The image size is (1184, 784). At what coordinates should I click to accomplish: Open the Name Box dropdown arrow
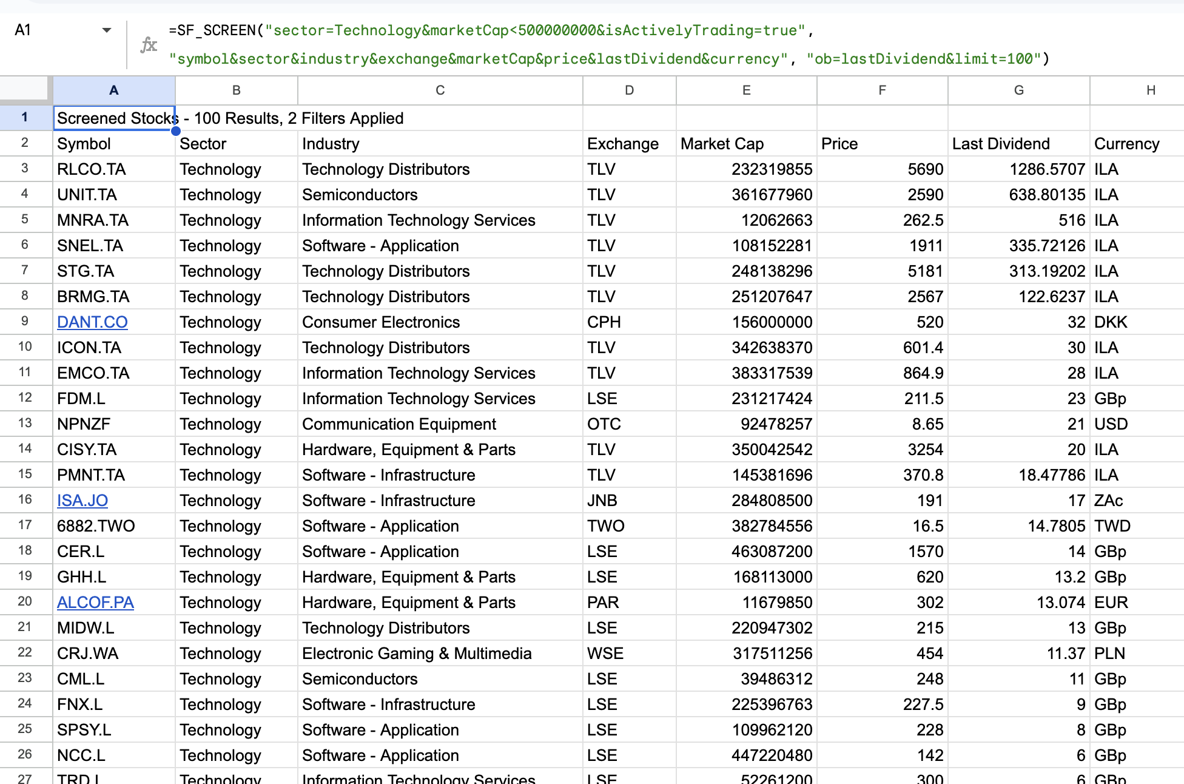coord(107,30)
